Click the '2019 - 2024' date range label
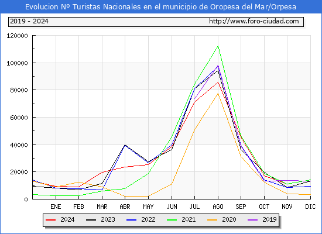Image resolution: width=322 pixels, height=234 pixels. coord(29,21)
